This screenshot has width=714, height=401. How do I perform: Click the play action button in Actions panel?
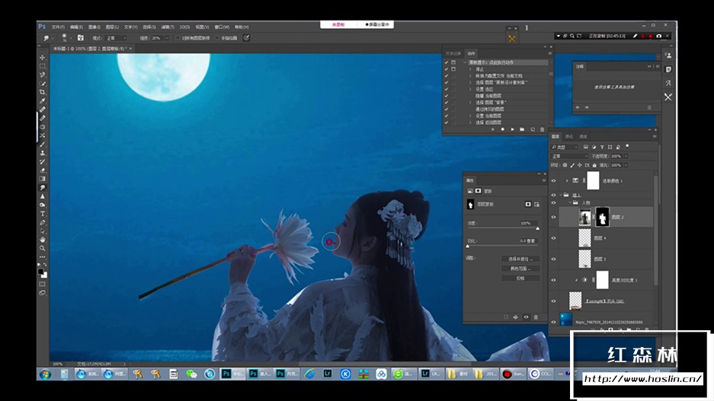(512, 129)
